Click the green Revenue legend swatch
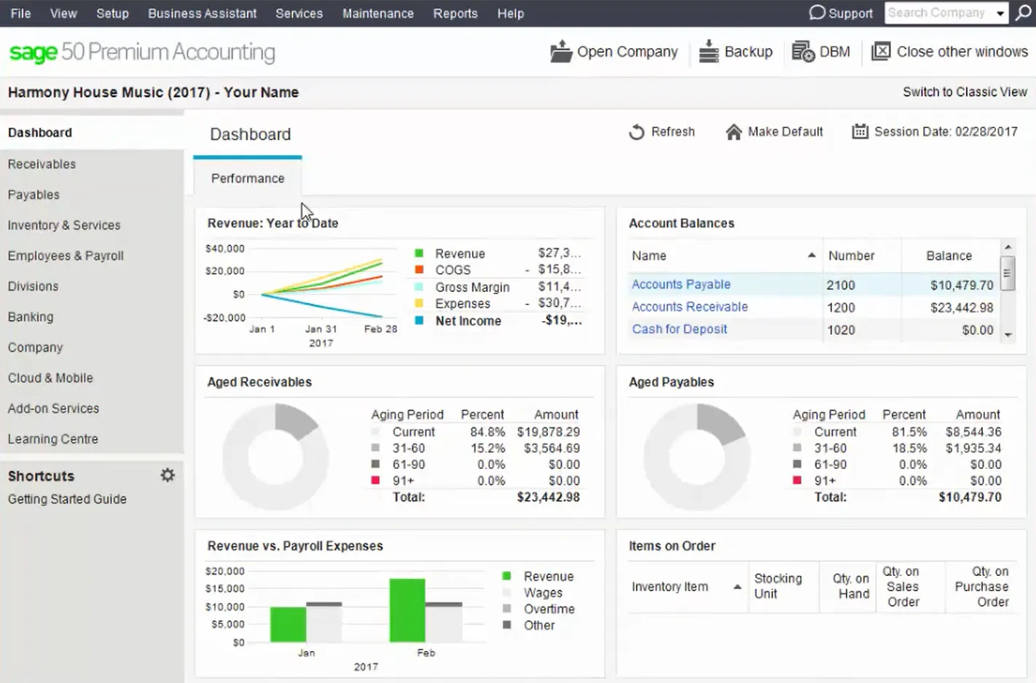 [419, 253]
